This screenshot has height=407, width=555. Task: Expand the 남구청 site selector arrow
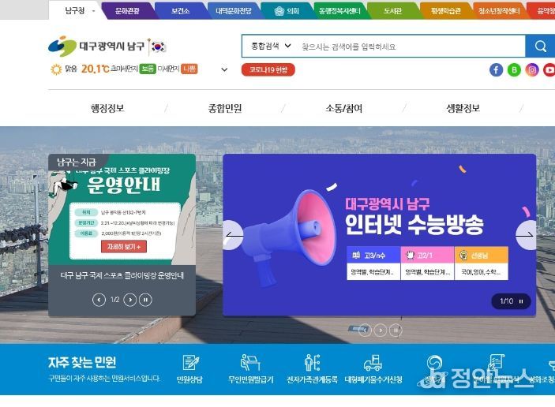coord(93,11)
